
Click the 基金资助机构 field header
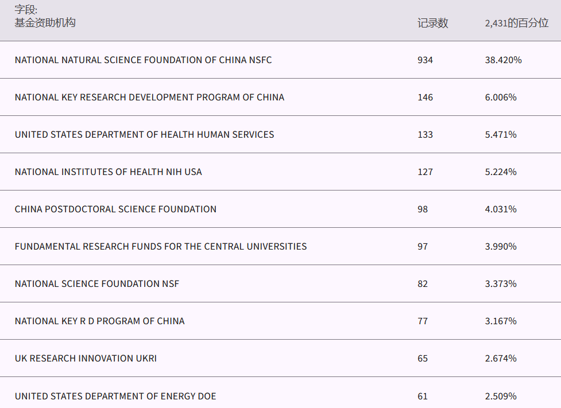click(45, 23)
